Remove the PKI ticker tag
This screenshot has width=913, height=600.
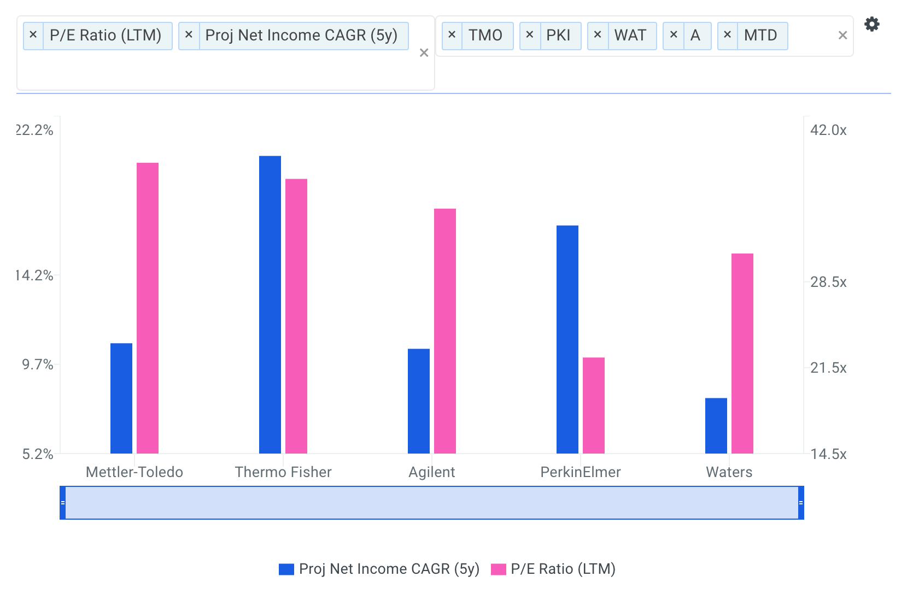[529, 36]
